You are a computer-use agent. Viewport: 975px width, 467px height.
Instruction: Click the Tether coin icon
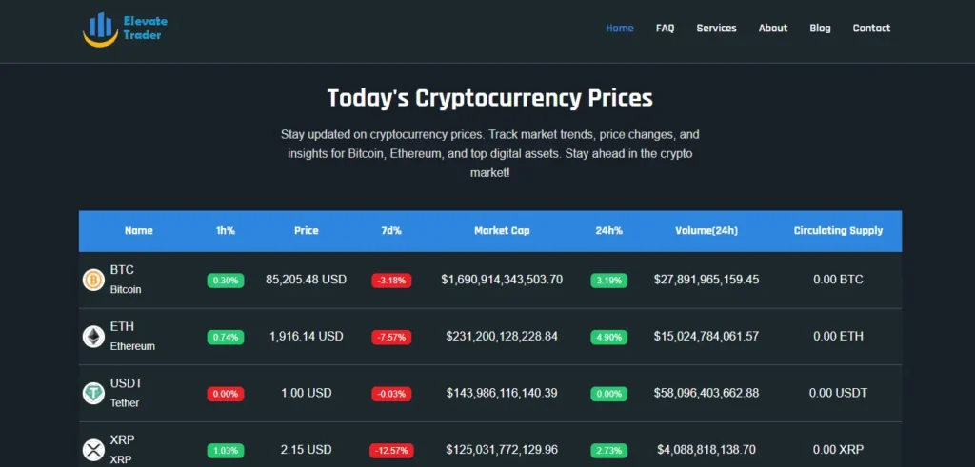93,393
